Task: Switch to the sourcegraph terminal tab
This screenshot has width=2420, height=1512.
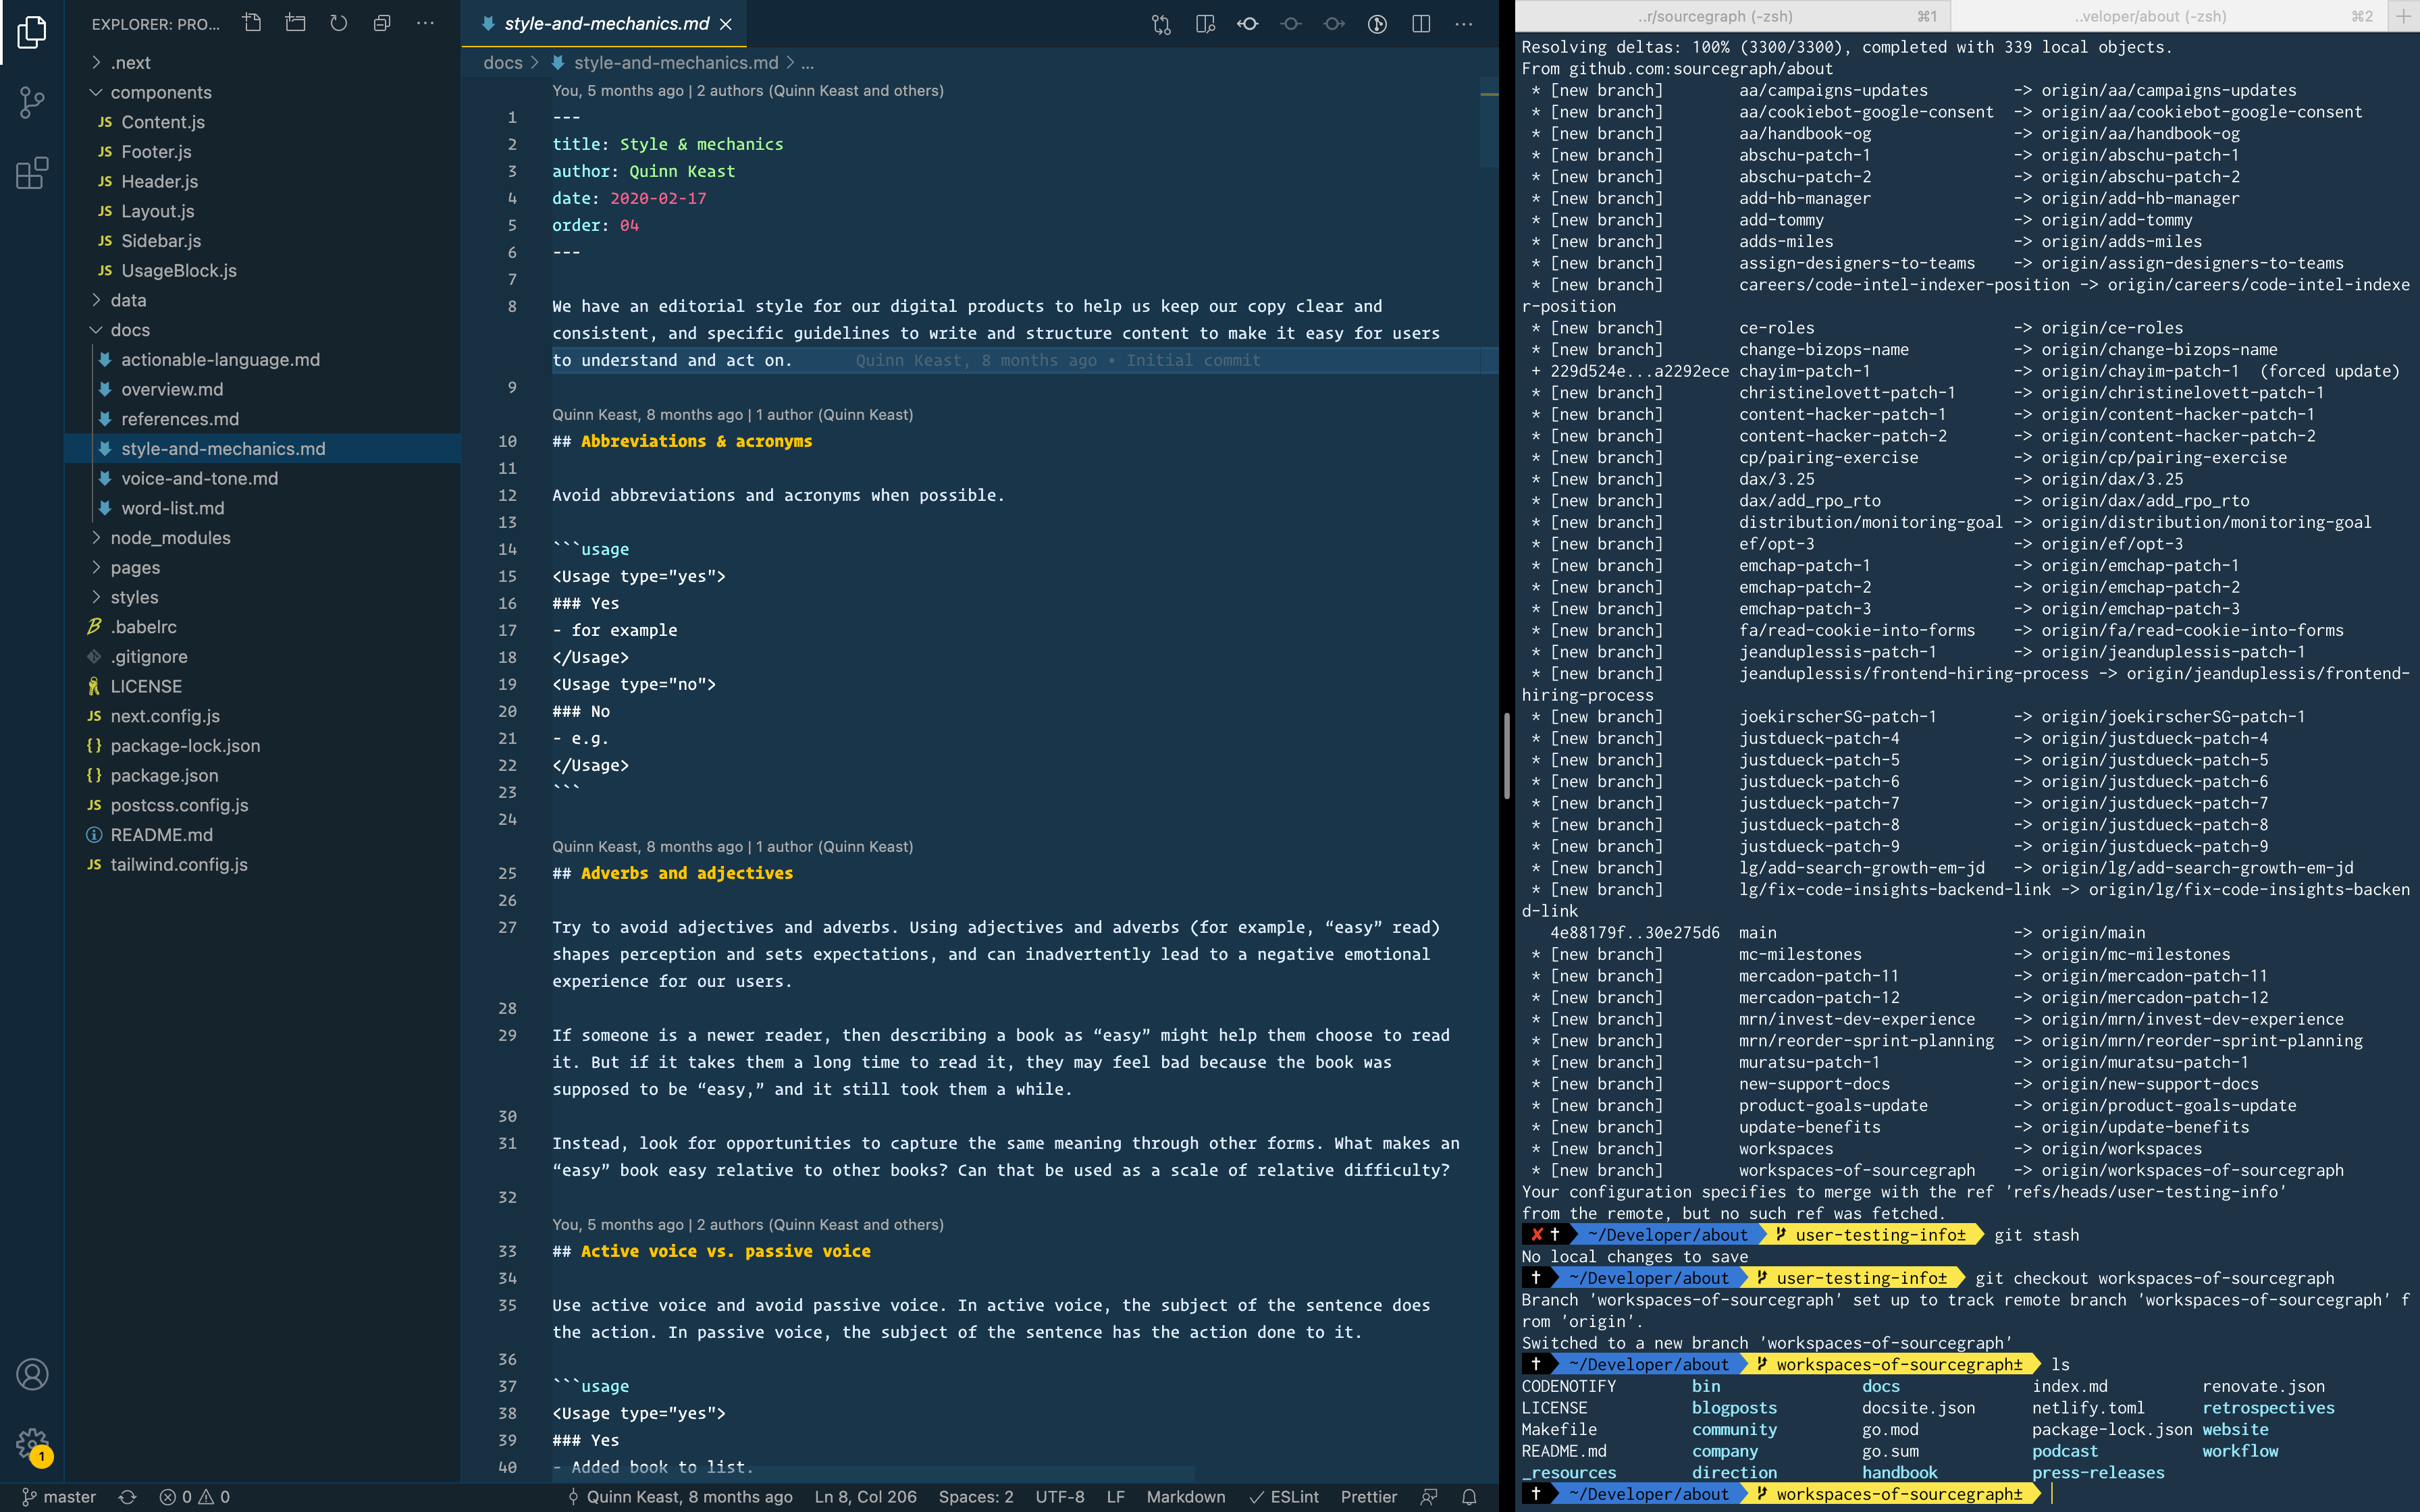Action: [x=1732, y=15]
